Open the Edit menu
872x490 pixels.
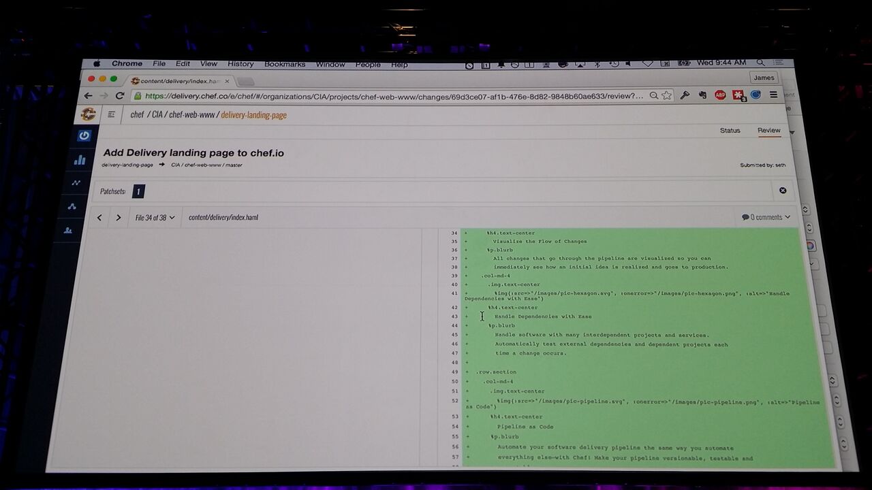coord(183,64)
